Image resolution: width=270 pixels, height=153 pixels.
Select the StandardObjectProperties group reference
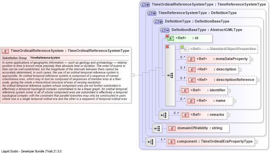[x=219, y=49]
